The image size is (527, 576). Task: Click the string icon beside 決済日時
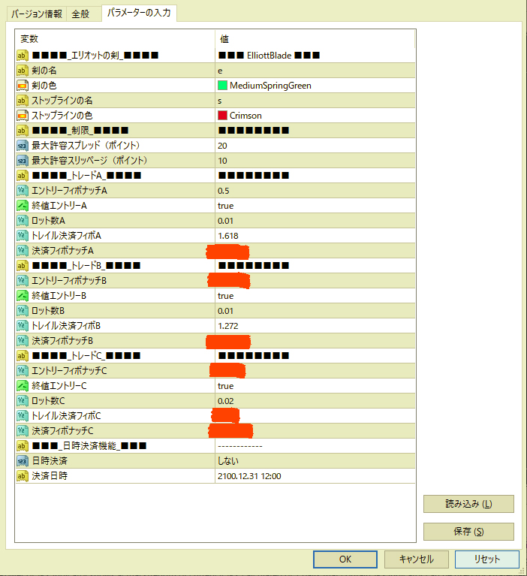[22, 476]
